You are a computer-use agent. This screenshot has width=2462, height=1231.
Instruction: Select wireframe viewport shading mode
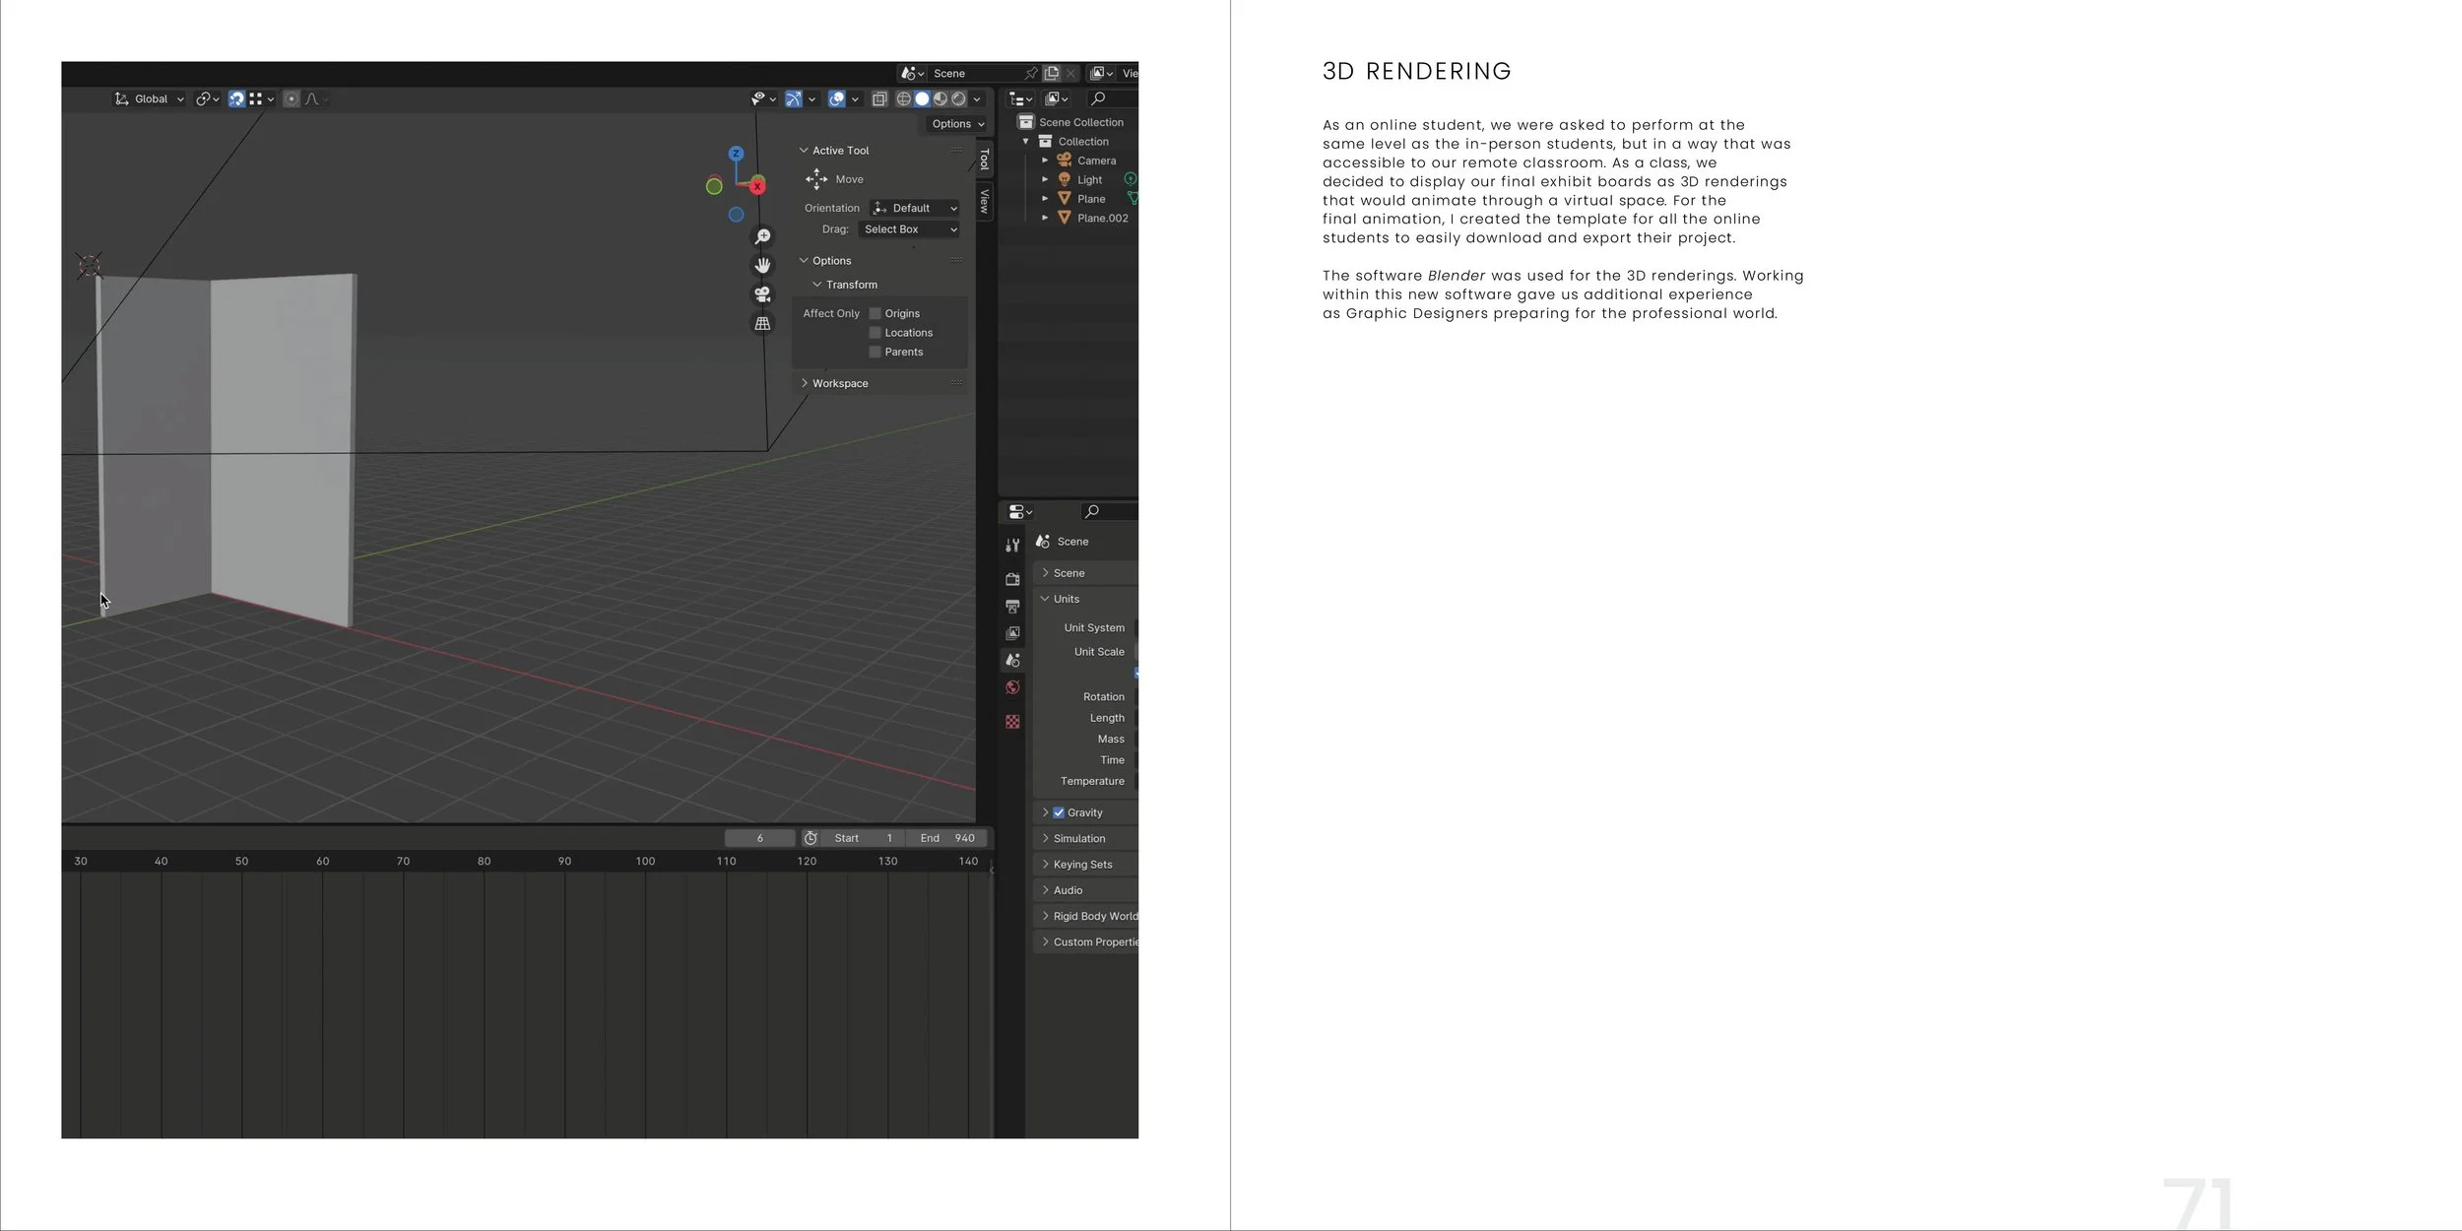click(903, 98)
